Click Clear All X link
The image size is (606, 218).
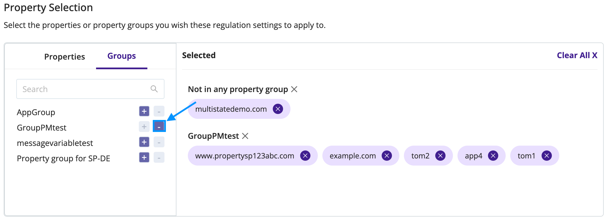point(577,55)
